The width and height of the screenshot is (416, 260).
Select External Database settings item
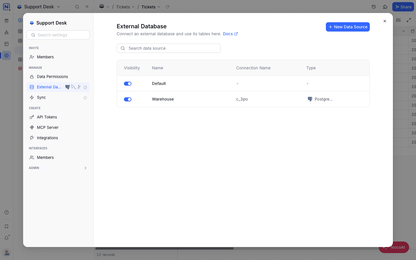pos(58,87)
